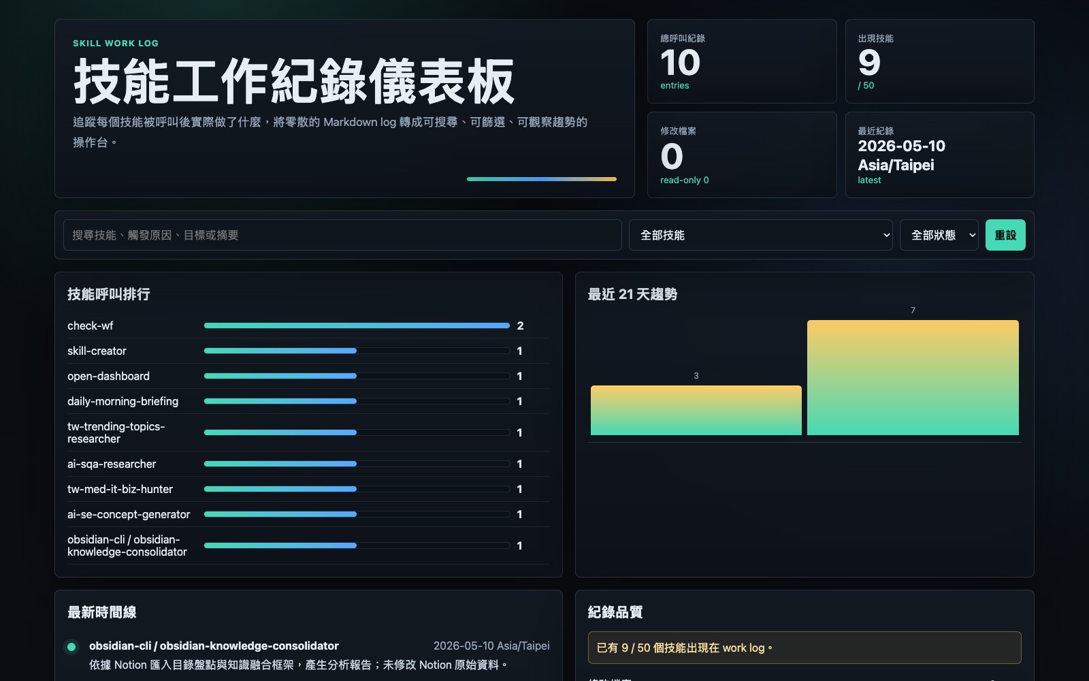Click the green timeline dot for obsidian-cli entry

(x=71, y=647)
